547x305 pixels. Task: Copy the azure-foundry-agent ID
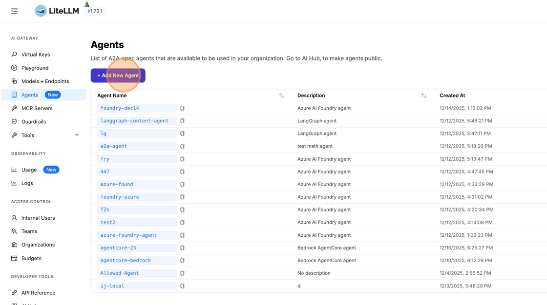click(x=182, y=235)
